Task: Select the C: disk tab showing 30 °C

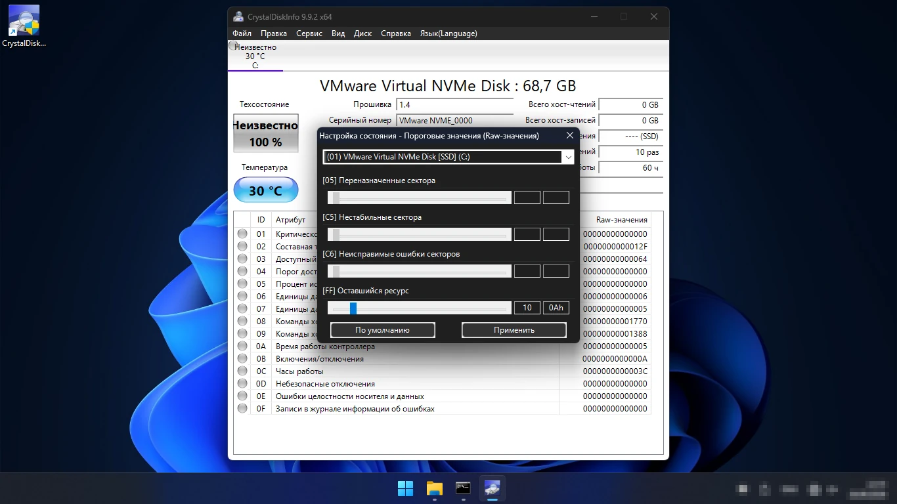Action: [x=255, y=56]
